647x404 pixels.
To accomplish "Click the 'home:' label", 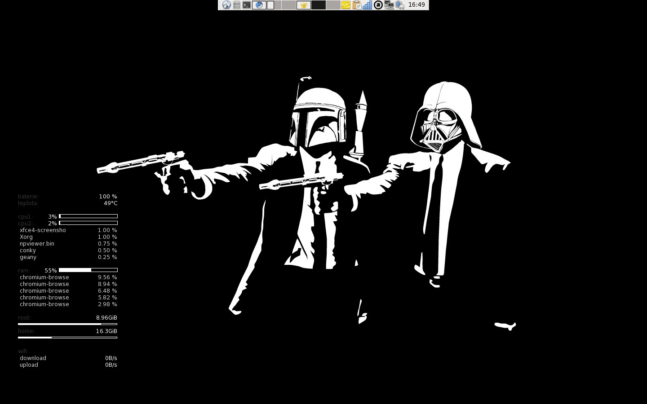I will (x=27, y=331).
